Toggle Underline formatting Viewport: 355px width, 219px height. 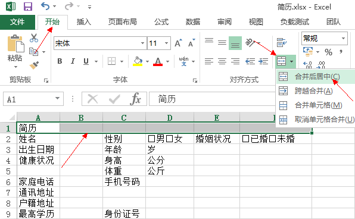pyautogui.click(x=86, y=61)
